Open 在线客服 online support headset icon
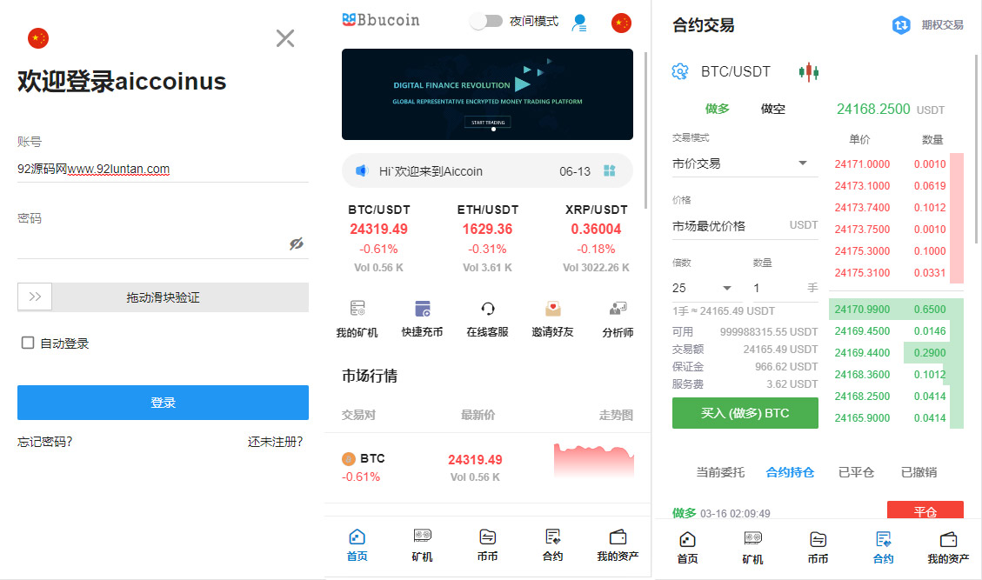The image size is (982, 580). (487, 310)
